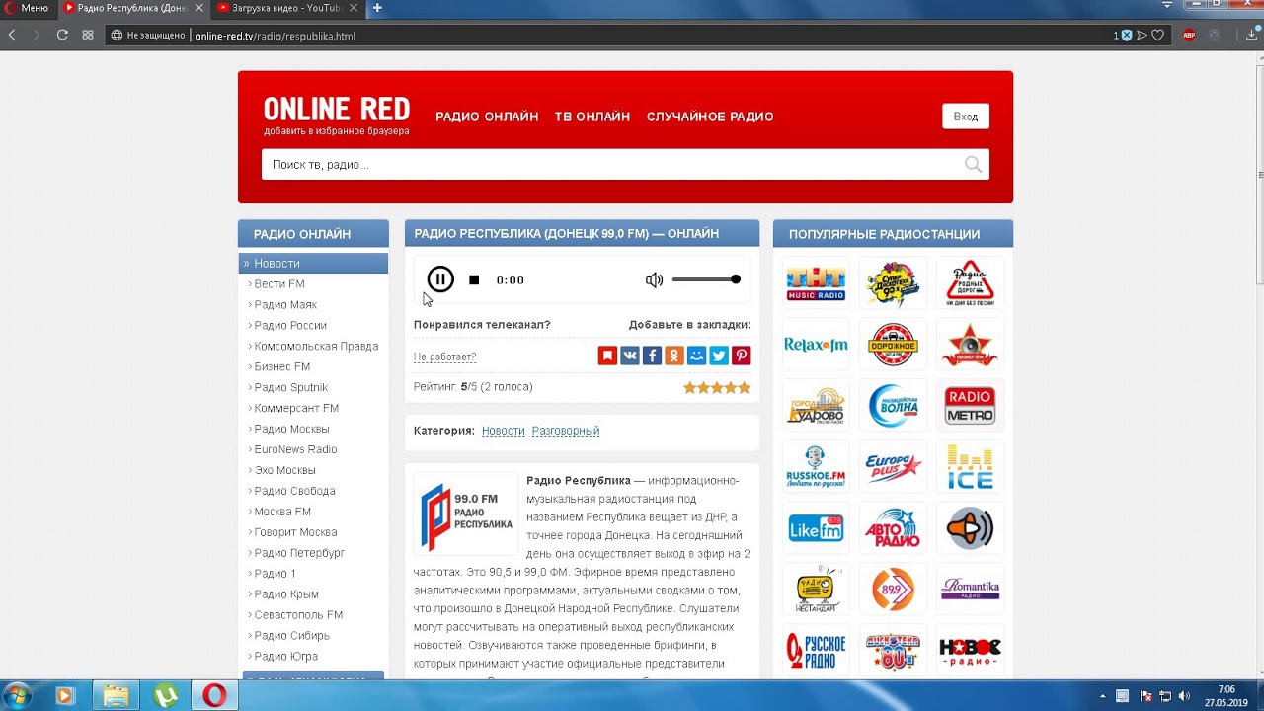The height and width of the screenshot is (711, 1264).
Task: Click the ONLINE RED site logo
Action: coord(337,110)
